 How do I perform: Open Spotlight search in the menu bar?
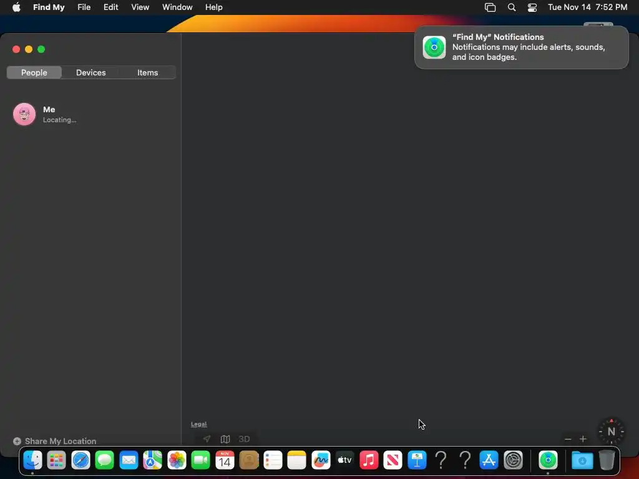(x=512, y=7)
